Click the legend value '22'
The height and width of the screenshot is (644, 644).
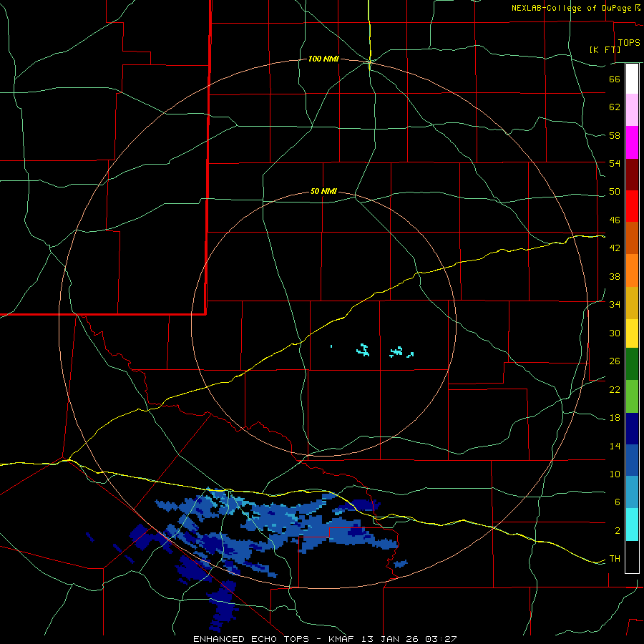(x=615, y=389)
